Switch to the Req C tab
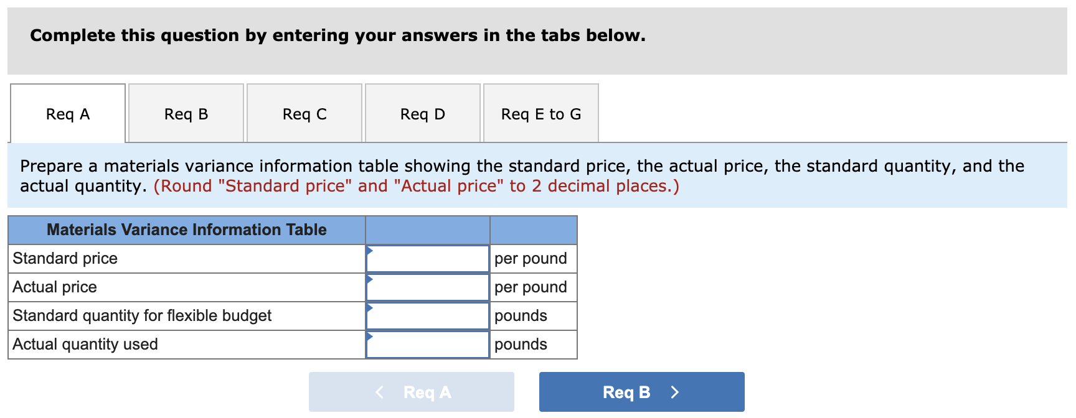This screenshot has height=418, width=1076. [304, 114]
